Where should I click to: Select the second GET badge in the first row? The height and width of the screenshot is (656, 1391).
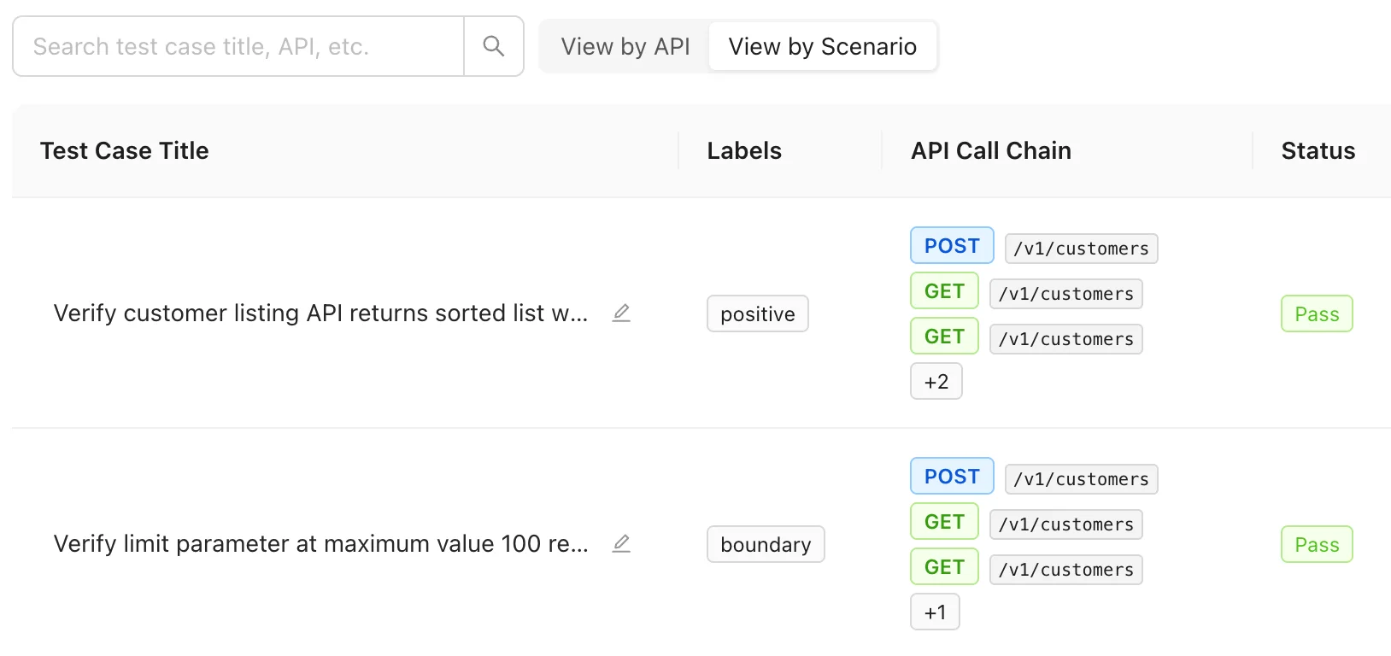click(x=943, y=336)
